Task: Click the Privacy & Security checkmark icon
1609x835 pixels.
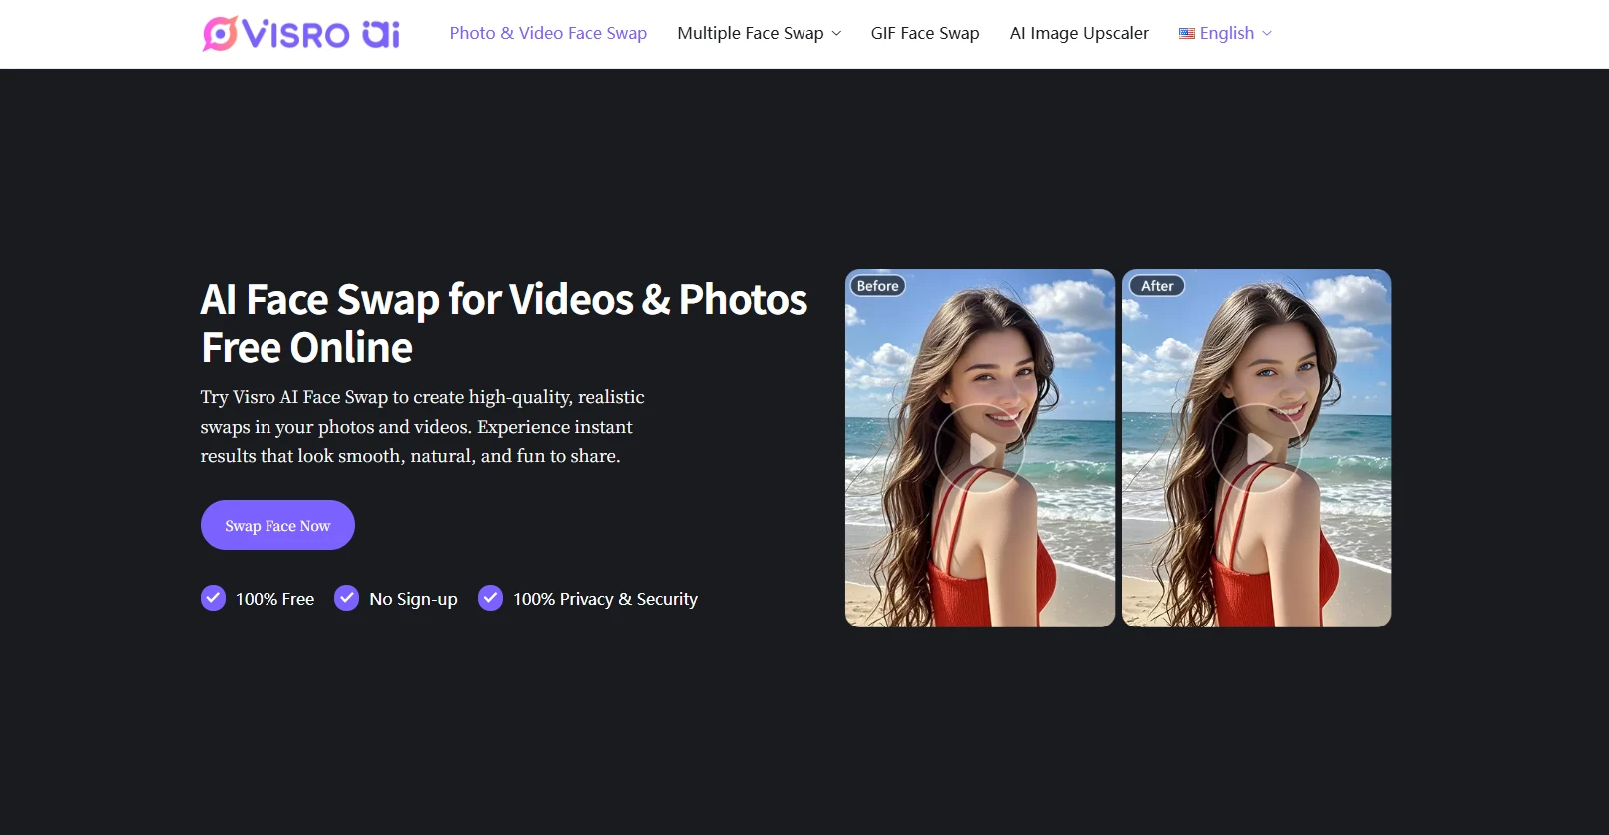Action: (x=490, y=598)
